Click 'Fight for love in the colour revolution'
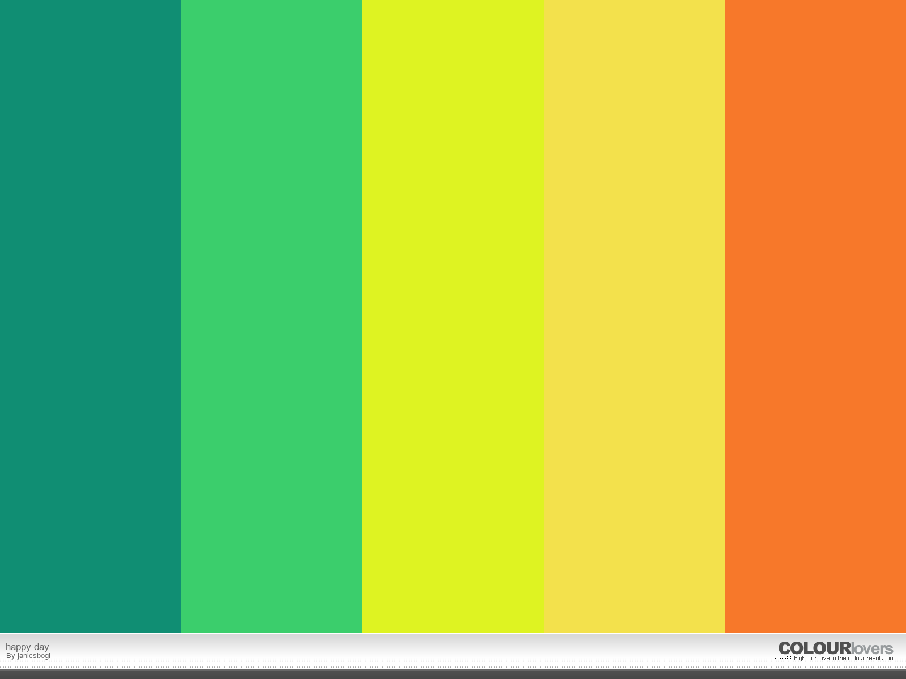This screenshot has width=906, height=679. [843, 659]
